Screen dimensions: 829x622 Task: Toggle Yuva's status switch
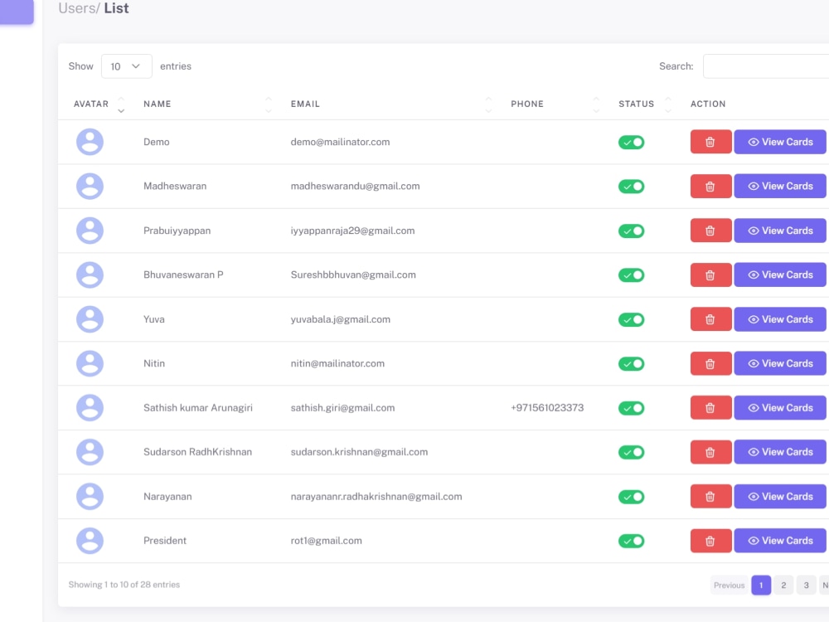click(x=631, y=319)
